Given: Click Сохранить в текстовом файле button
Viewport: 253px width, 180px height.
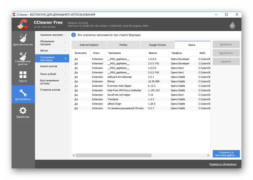Looking at the screenshot, I should [226, 154].
